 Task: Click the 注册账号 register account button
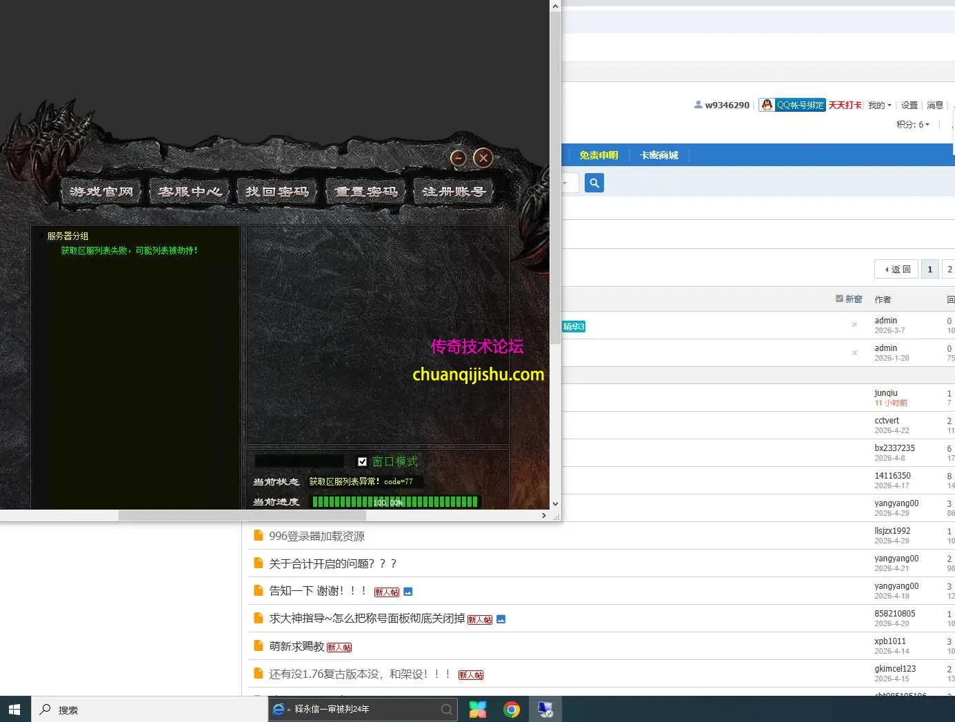coord(454,192)
